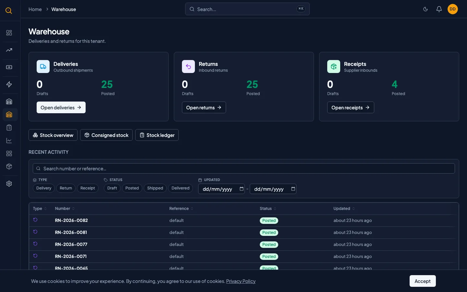This screenshot has width=467, height=292.
Task: Click the Warehouse breadcrumb
Action: pyautogui.click(x=64, y=9)
